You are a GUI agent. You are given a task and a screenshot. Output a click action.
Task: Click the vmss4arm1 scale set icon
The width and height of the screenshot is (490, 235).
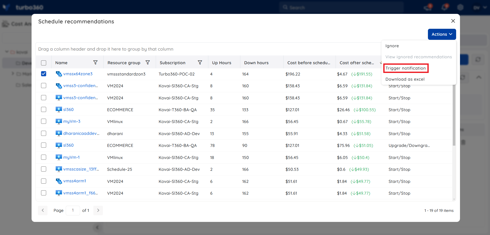point(59,181)
